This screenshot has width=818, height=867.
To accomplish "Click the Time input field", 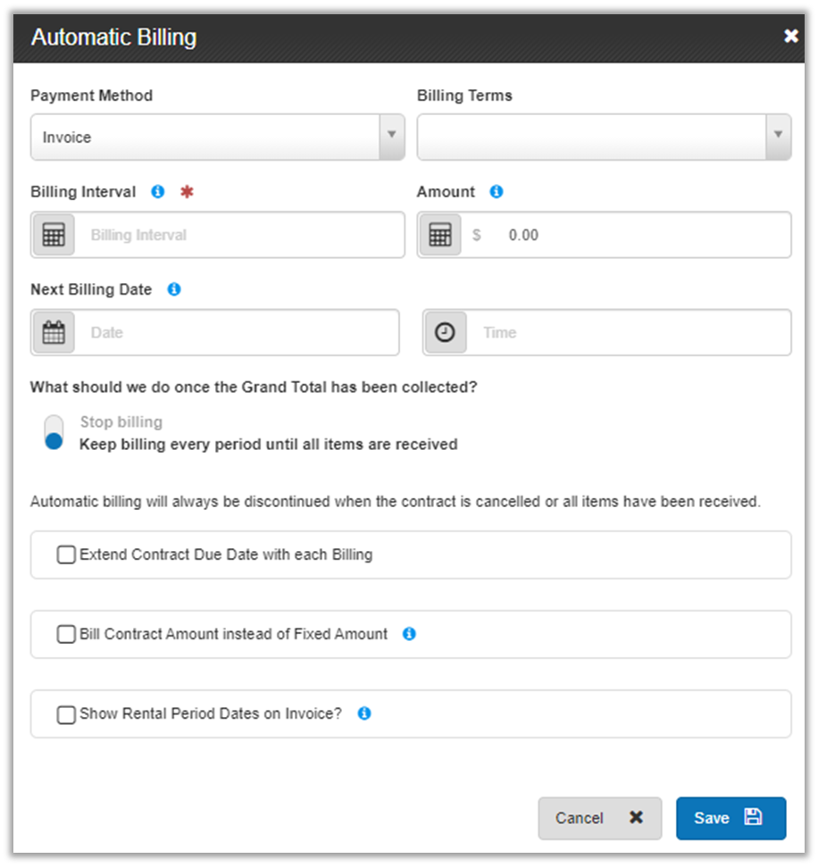I will click(x=630, y=333).
